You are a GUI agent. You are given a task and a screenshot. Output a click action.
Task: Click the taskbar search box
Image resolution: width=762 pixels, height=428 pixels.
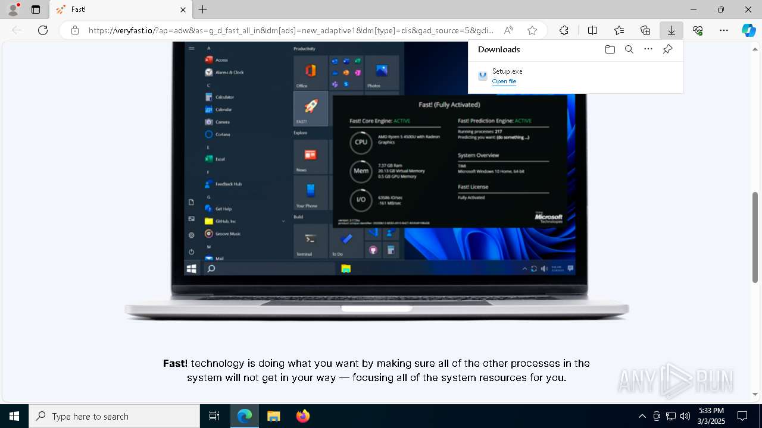(114, 416)
